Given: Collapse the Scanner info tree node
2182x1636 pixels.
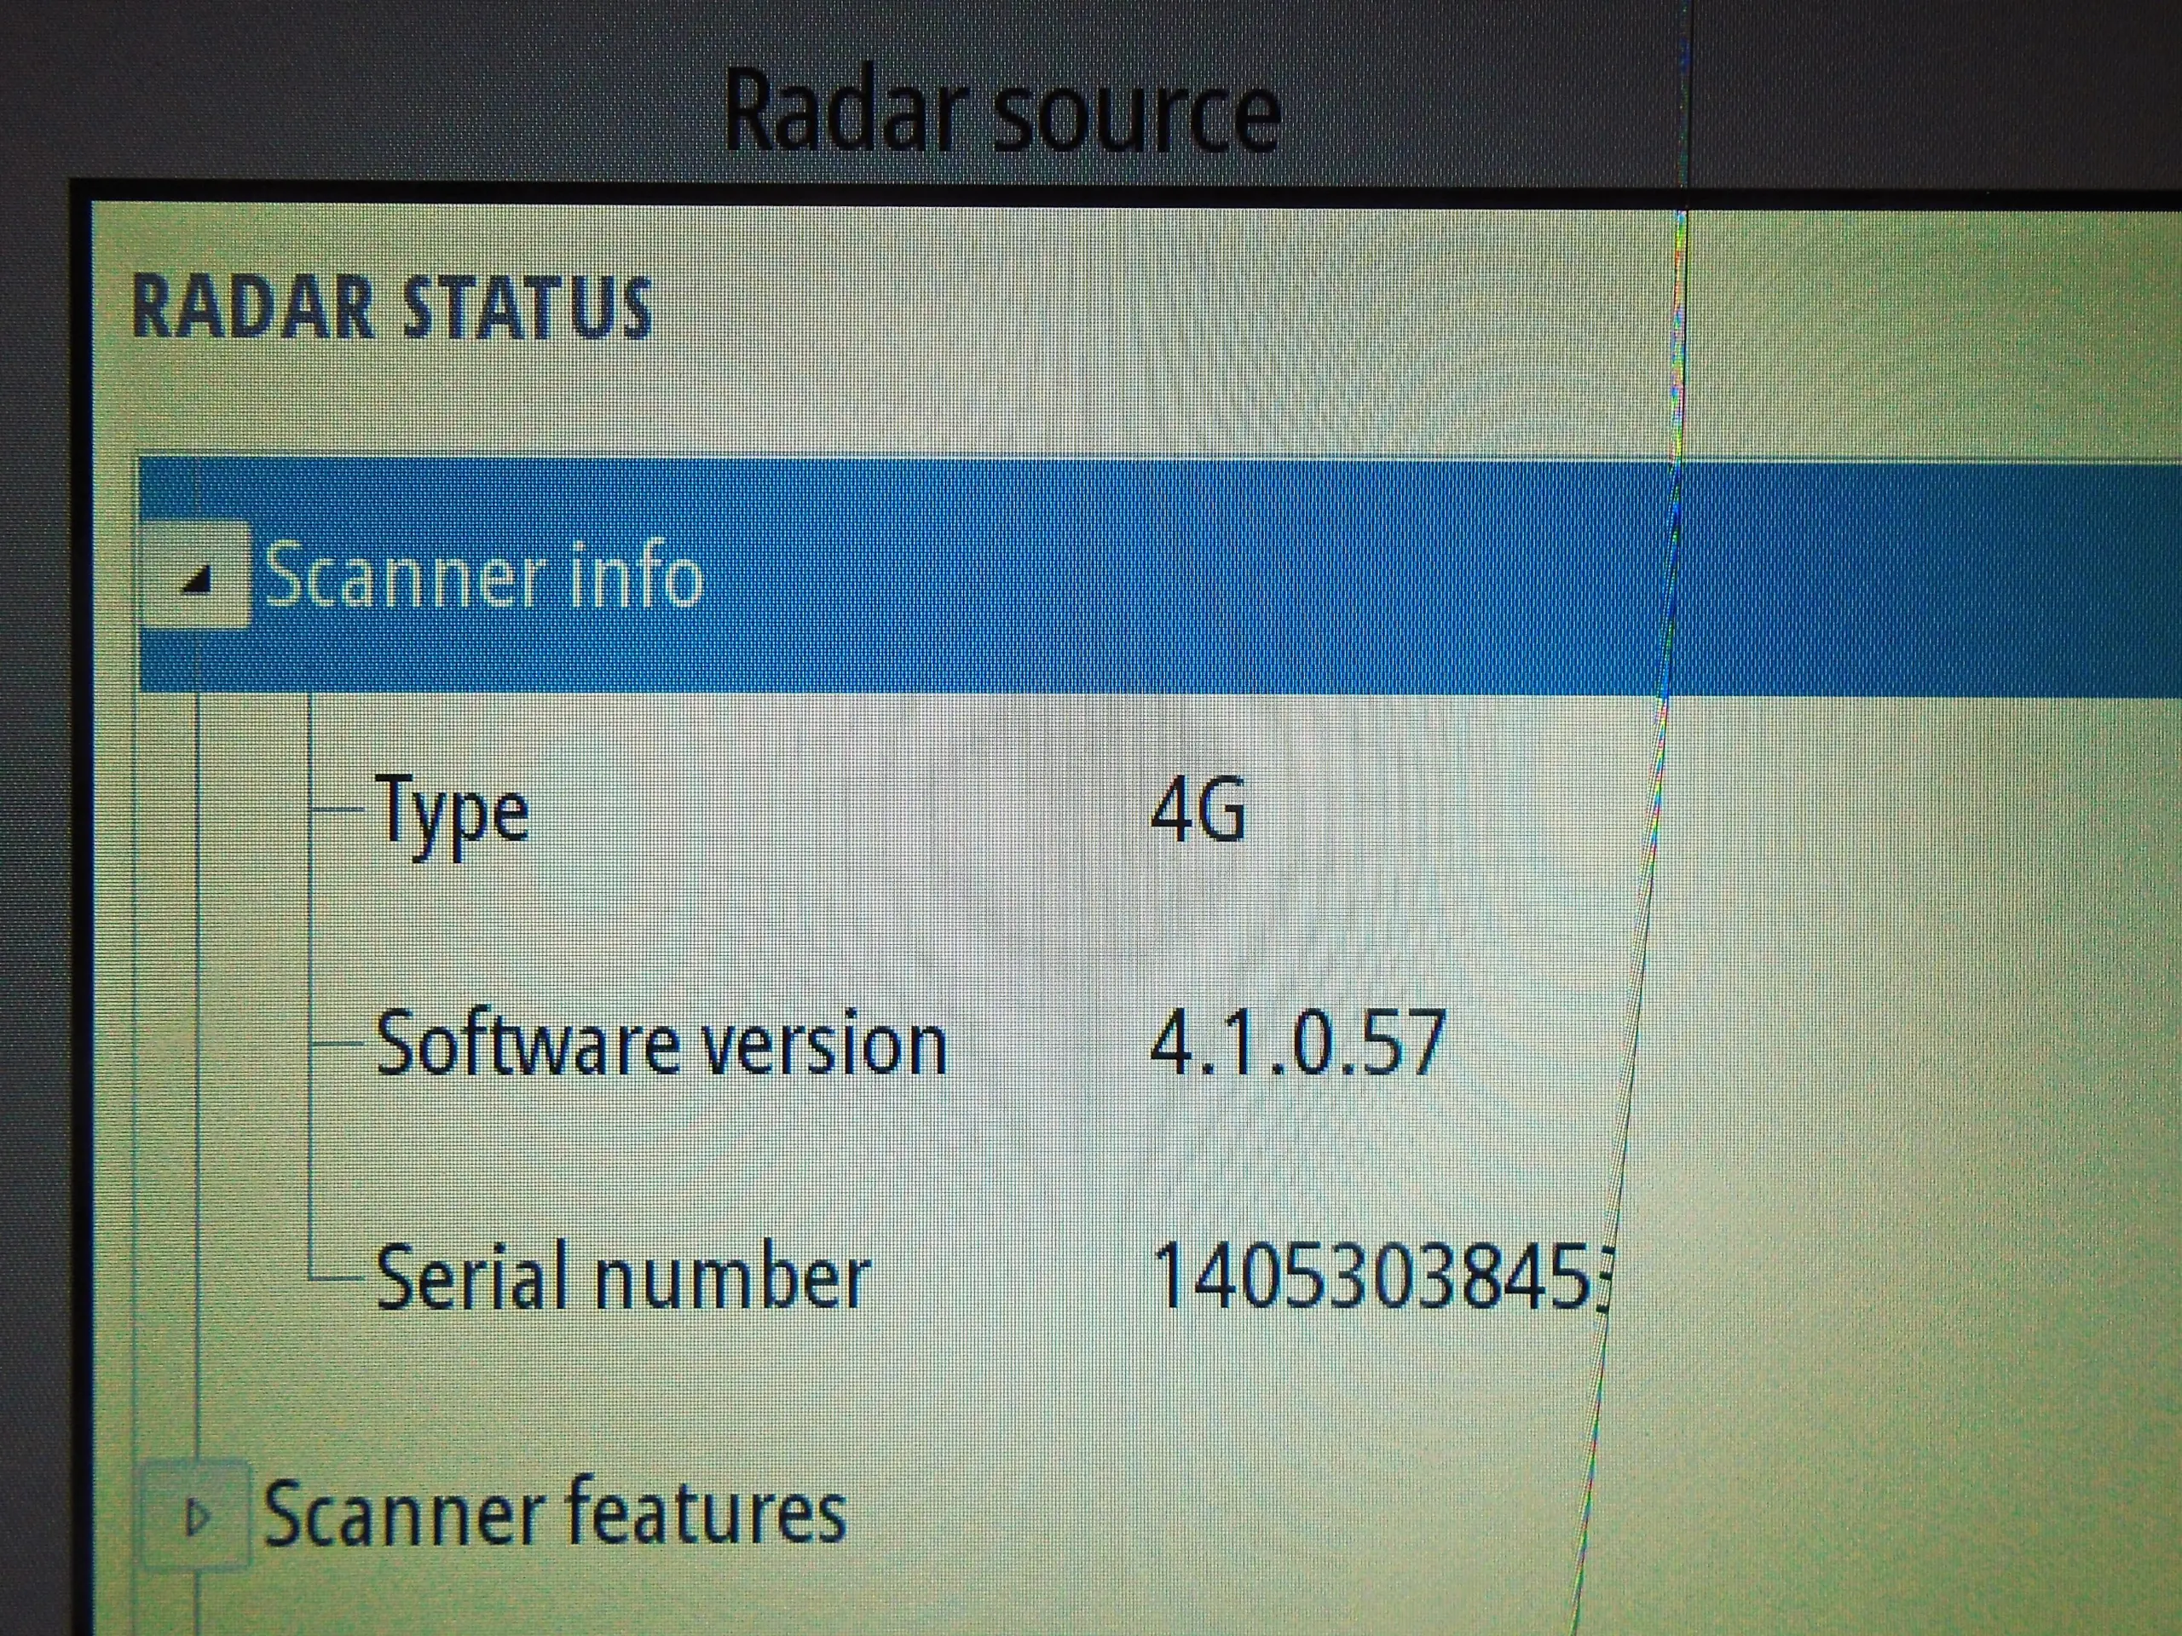Looking at the screenshot, I should tap(197, 577).
